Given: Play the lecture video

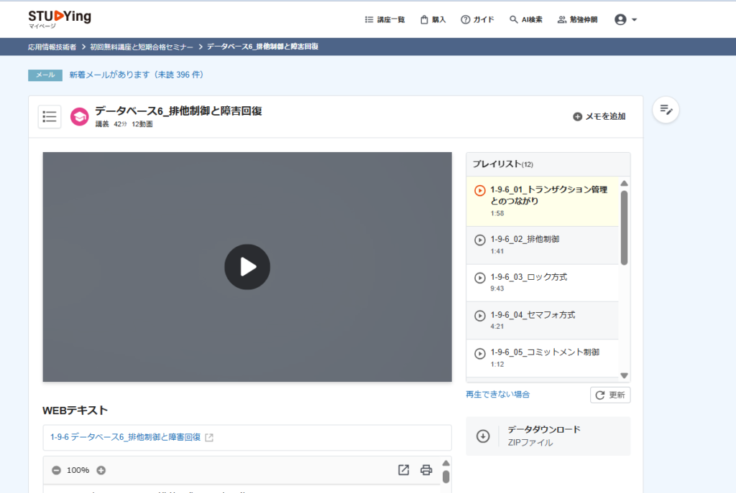Looking at the screenshot, I should point(247,267).
